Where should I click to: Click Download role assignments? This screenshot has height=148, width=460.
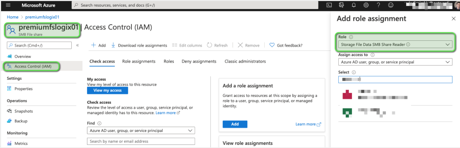point(139,45)
